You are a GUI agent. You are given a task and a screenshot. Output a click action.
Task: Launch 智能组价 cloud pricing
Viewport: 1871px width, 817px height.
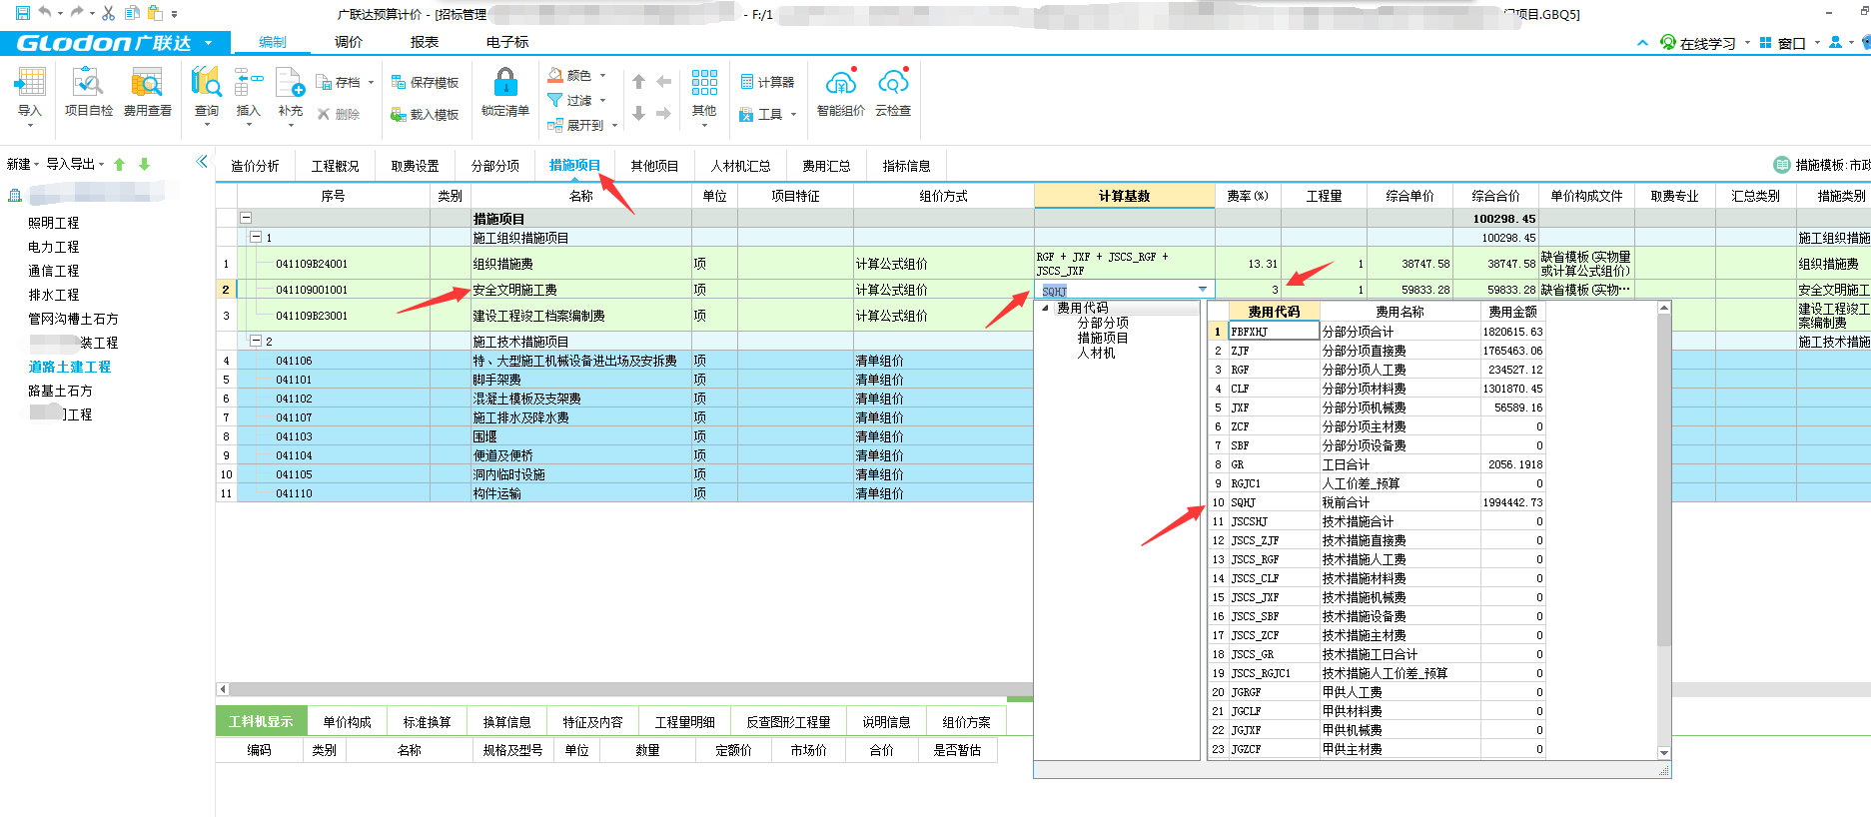coord(841,92)
